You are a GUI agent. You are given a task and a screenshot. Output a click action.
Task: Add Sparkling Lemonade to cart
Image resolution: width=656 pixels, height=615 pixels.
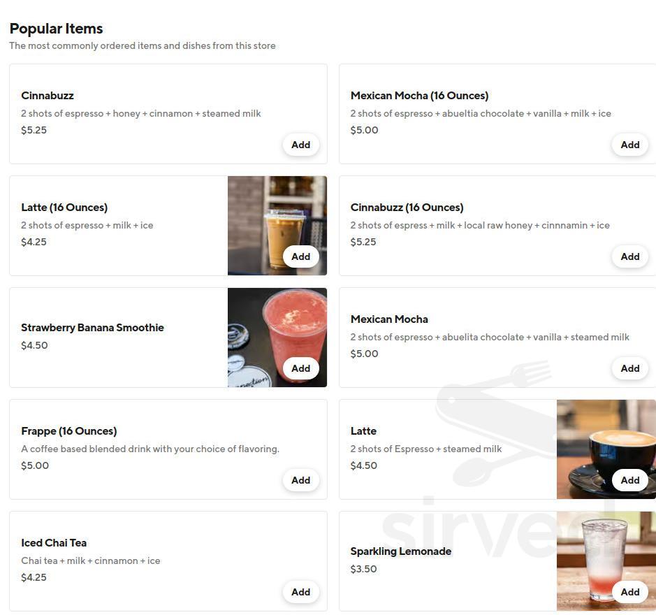tap(629, 592)
